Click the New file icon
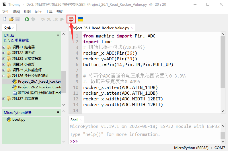Screen dimensions: 228x151 pos(5,19)
